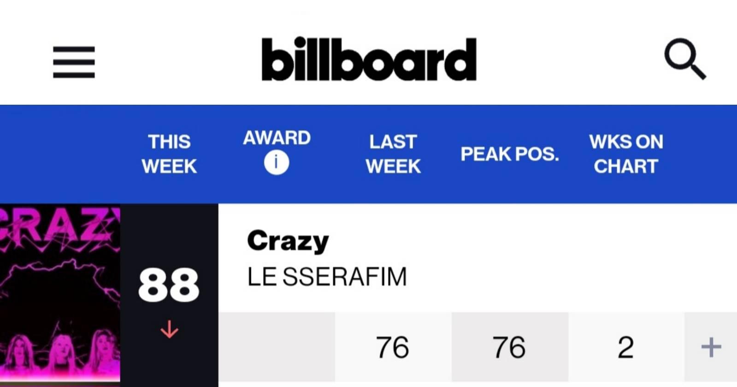Viewport: 737px width, 387px height.
Task: Select the Peak Pos. column header
Action: tap(509, 154)
